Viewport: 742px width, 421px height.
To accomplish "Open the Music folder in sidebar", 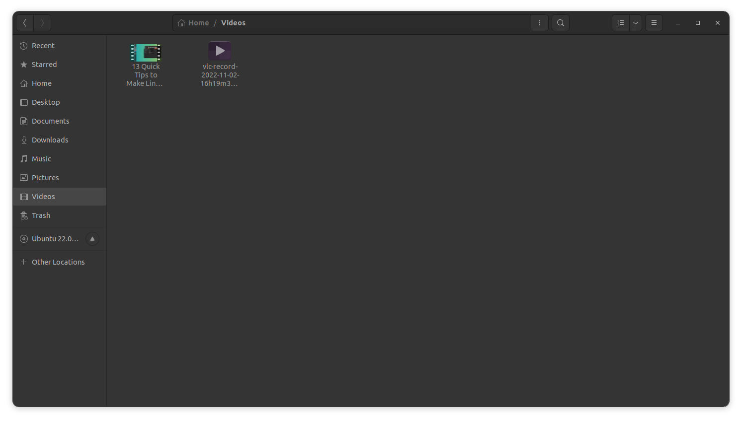I will tap(41, 159).
